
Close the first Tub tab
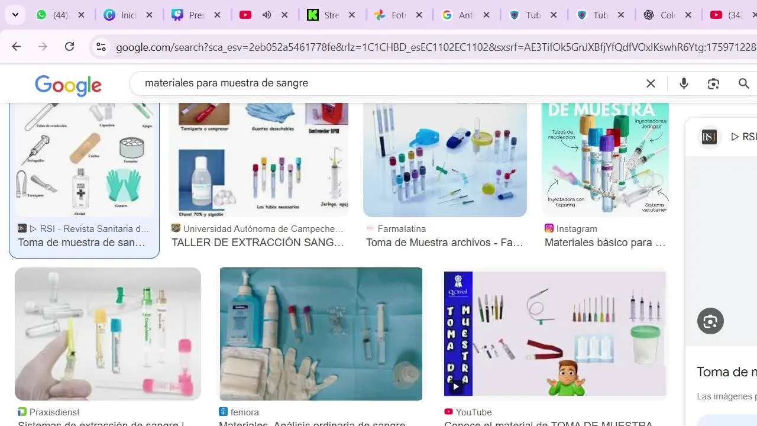coord(554,15)
